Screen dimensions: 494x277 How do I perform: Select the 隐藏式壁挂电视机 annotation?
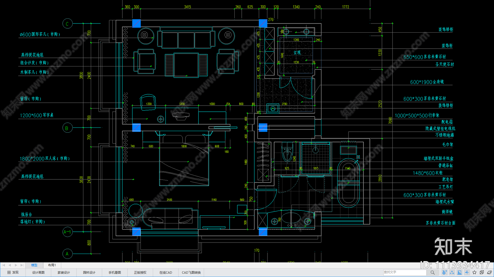[x=440, y=129]
